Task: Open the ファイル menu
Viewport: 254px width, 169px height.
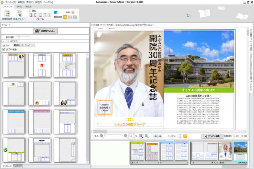Action: click(10, 2)
